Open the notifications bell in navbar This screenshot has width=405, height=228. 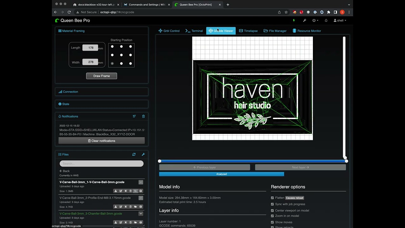pyautogui.click(x=326, y=21)
